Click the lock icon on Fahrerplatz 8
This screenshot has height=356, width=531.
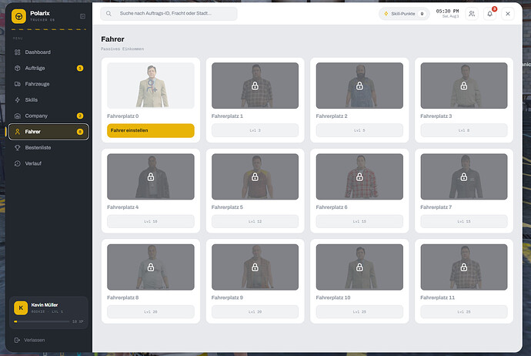151,267
